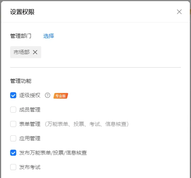Screen dimensions: 191x178
Task: Enable the 成员管理 checkbox
Action: tap(13, 110)
